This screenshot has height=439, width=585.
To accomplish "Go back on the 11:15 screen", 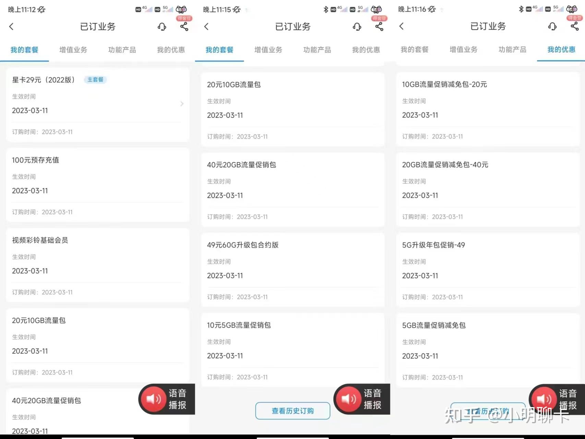I will coord(206,26).
